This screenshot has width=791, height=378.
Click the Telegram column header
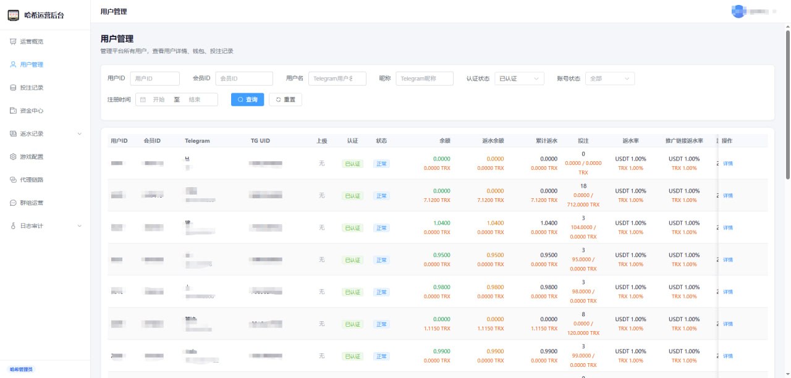click(x=197, y=141)
